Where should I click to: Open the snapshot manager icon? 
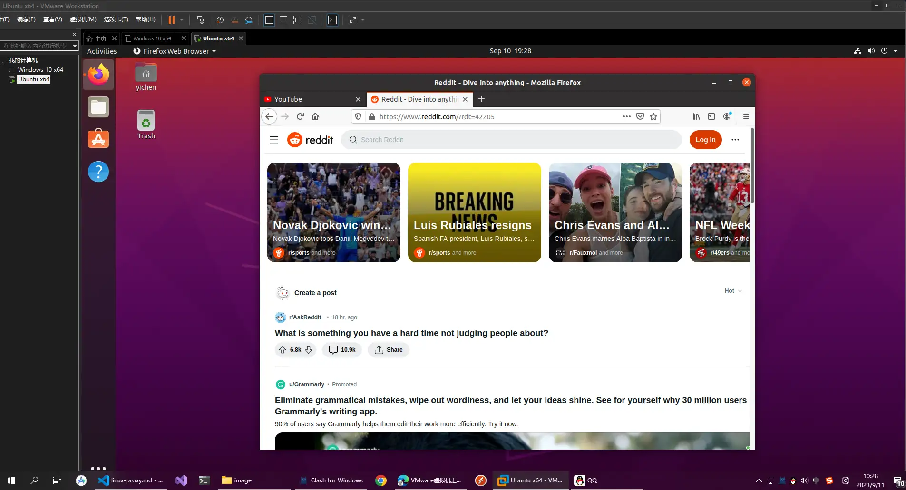[249, 20]
